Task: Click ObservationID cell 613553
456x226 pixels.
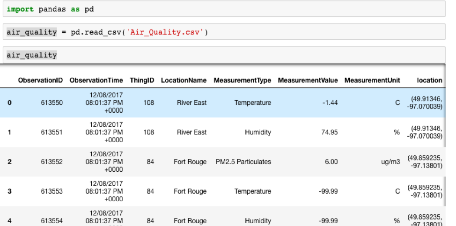Action: (52, 191)
